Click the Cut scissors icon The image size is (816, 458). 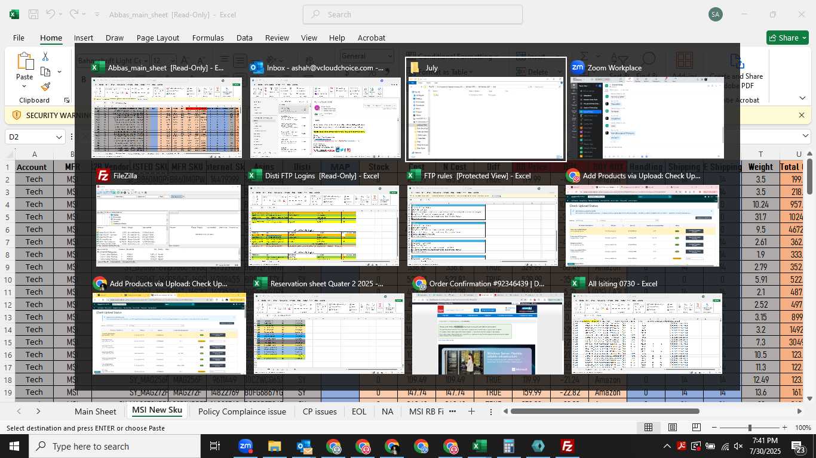point(45,56)
